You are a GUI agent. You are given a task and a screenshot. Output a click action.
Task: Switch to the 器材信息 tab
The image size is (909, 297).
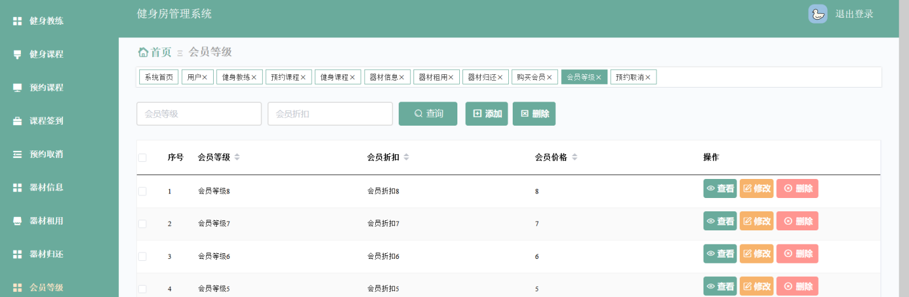click(384, 77)
